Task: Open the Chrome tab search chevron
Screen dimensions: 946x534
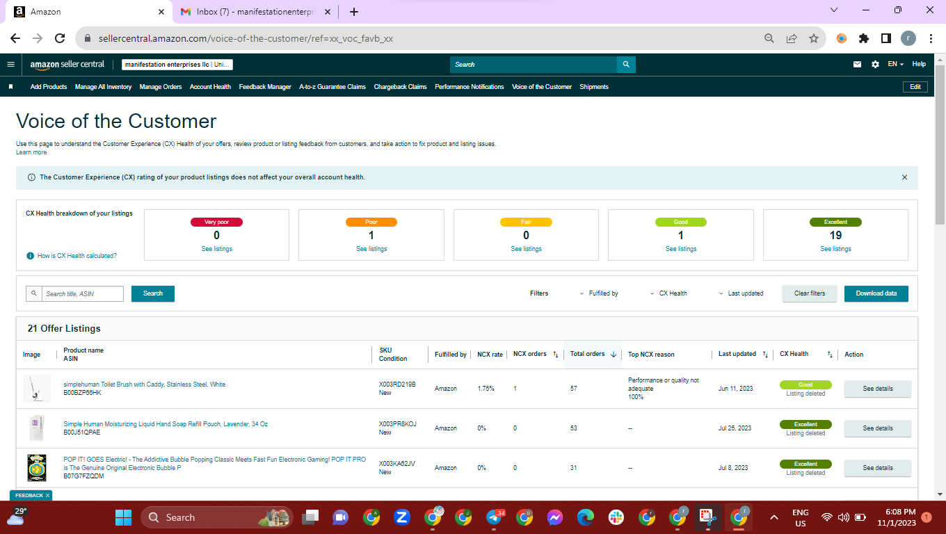Action: click(x=835, y=10)
